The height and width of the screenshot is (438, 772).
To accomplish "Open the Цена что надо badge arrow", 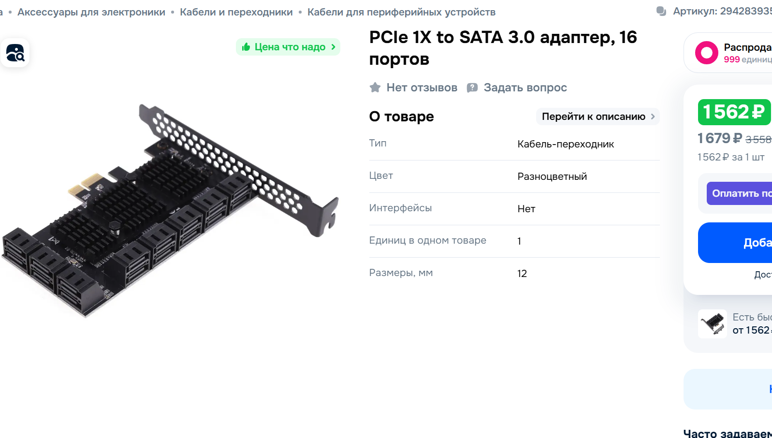I will pos(333,47).
